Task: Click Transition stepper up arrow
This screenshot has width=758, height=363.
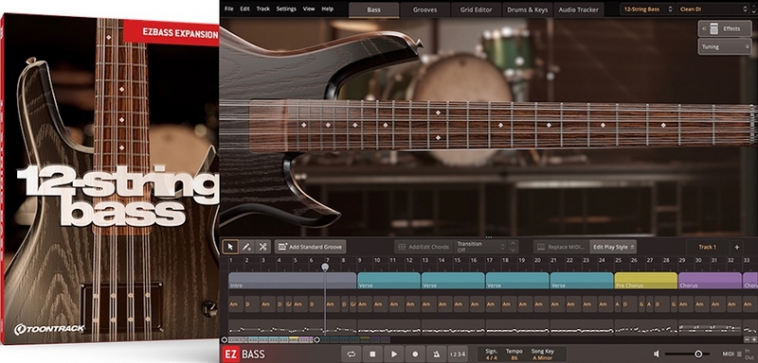Action: pyautogui.click(x=514, y=244)
